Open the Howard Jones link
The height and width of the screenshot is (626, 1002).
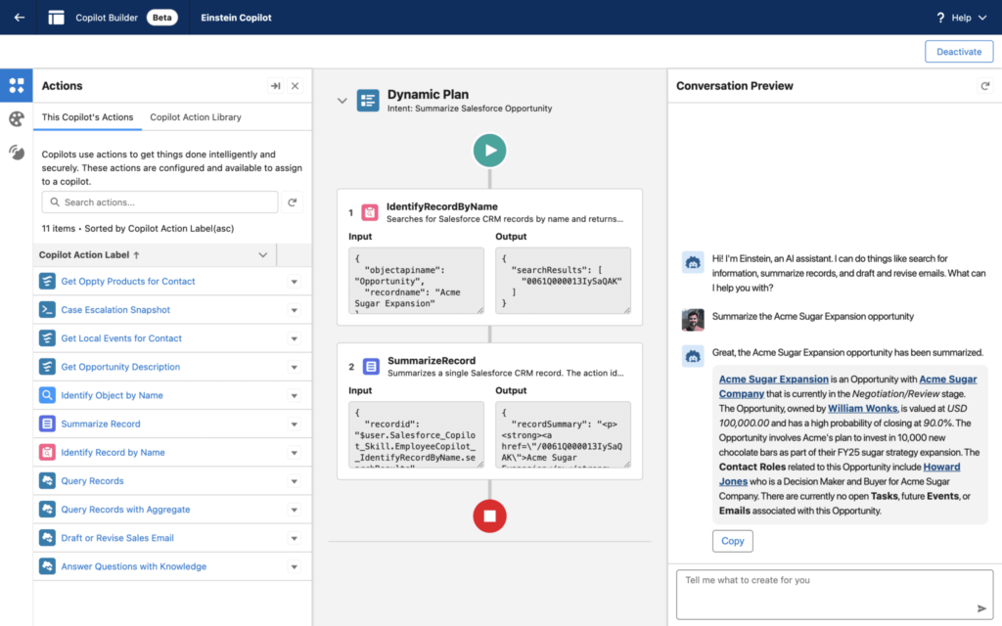click(941, 467)
